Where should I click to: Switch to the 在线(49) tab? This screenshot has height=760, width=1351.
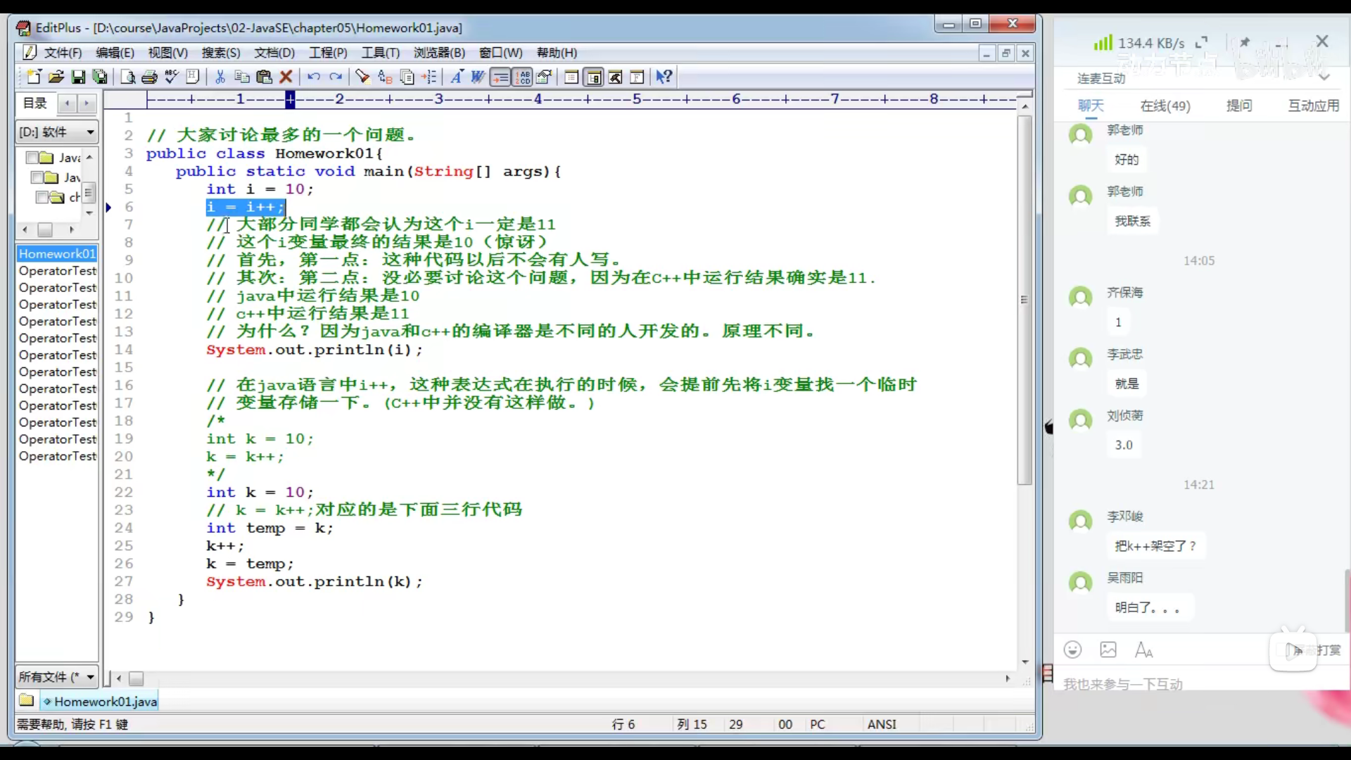tap(1165, 106)
